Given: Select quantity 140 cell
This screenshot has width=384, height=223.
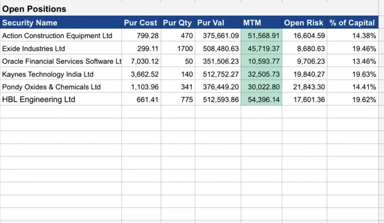Looking at the screenshot, I should [x=178, y=74].
